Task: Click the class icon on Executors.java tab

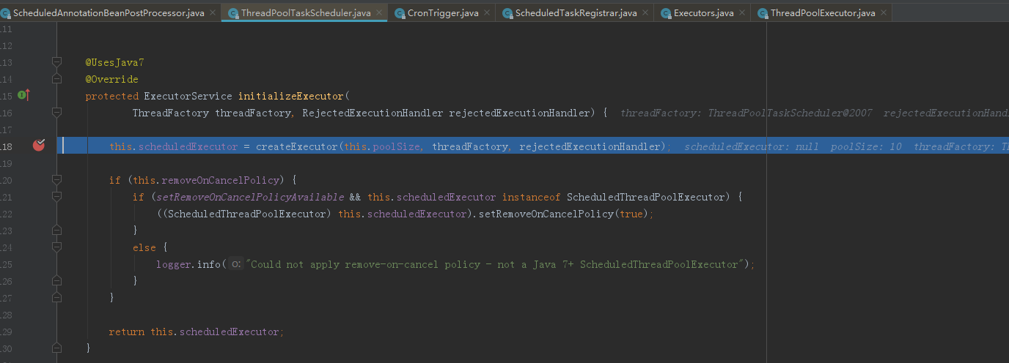Action: (x=666, y=13)
